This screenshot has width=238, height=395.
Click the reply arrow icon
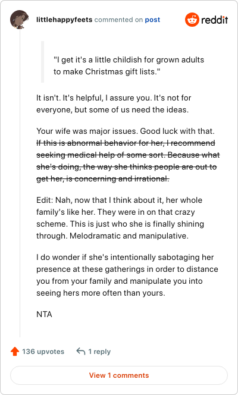coord(81,351)
